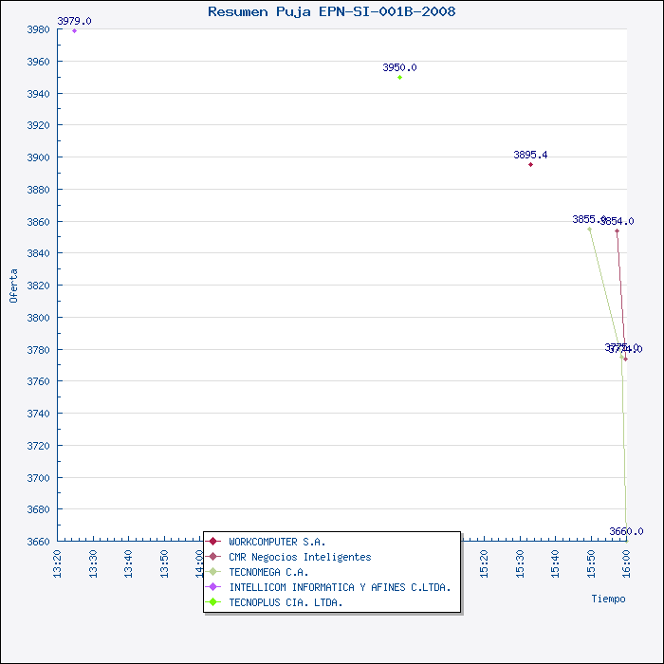Viewport: 664px width, 664px height.
Task: Click the TECNOMEGA C.A. legend text
Action: 268,572
